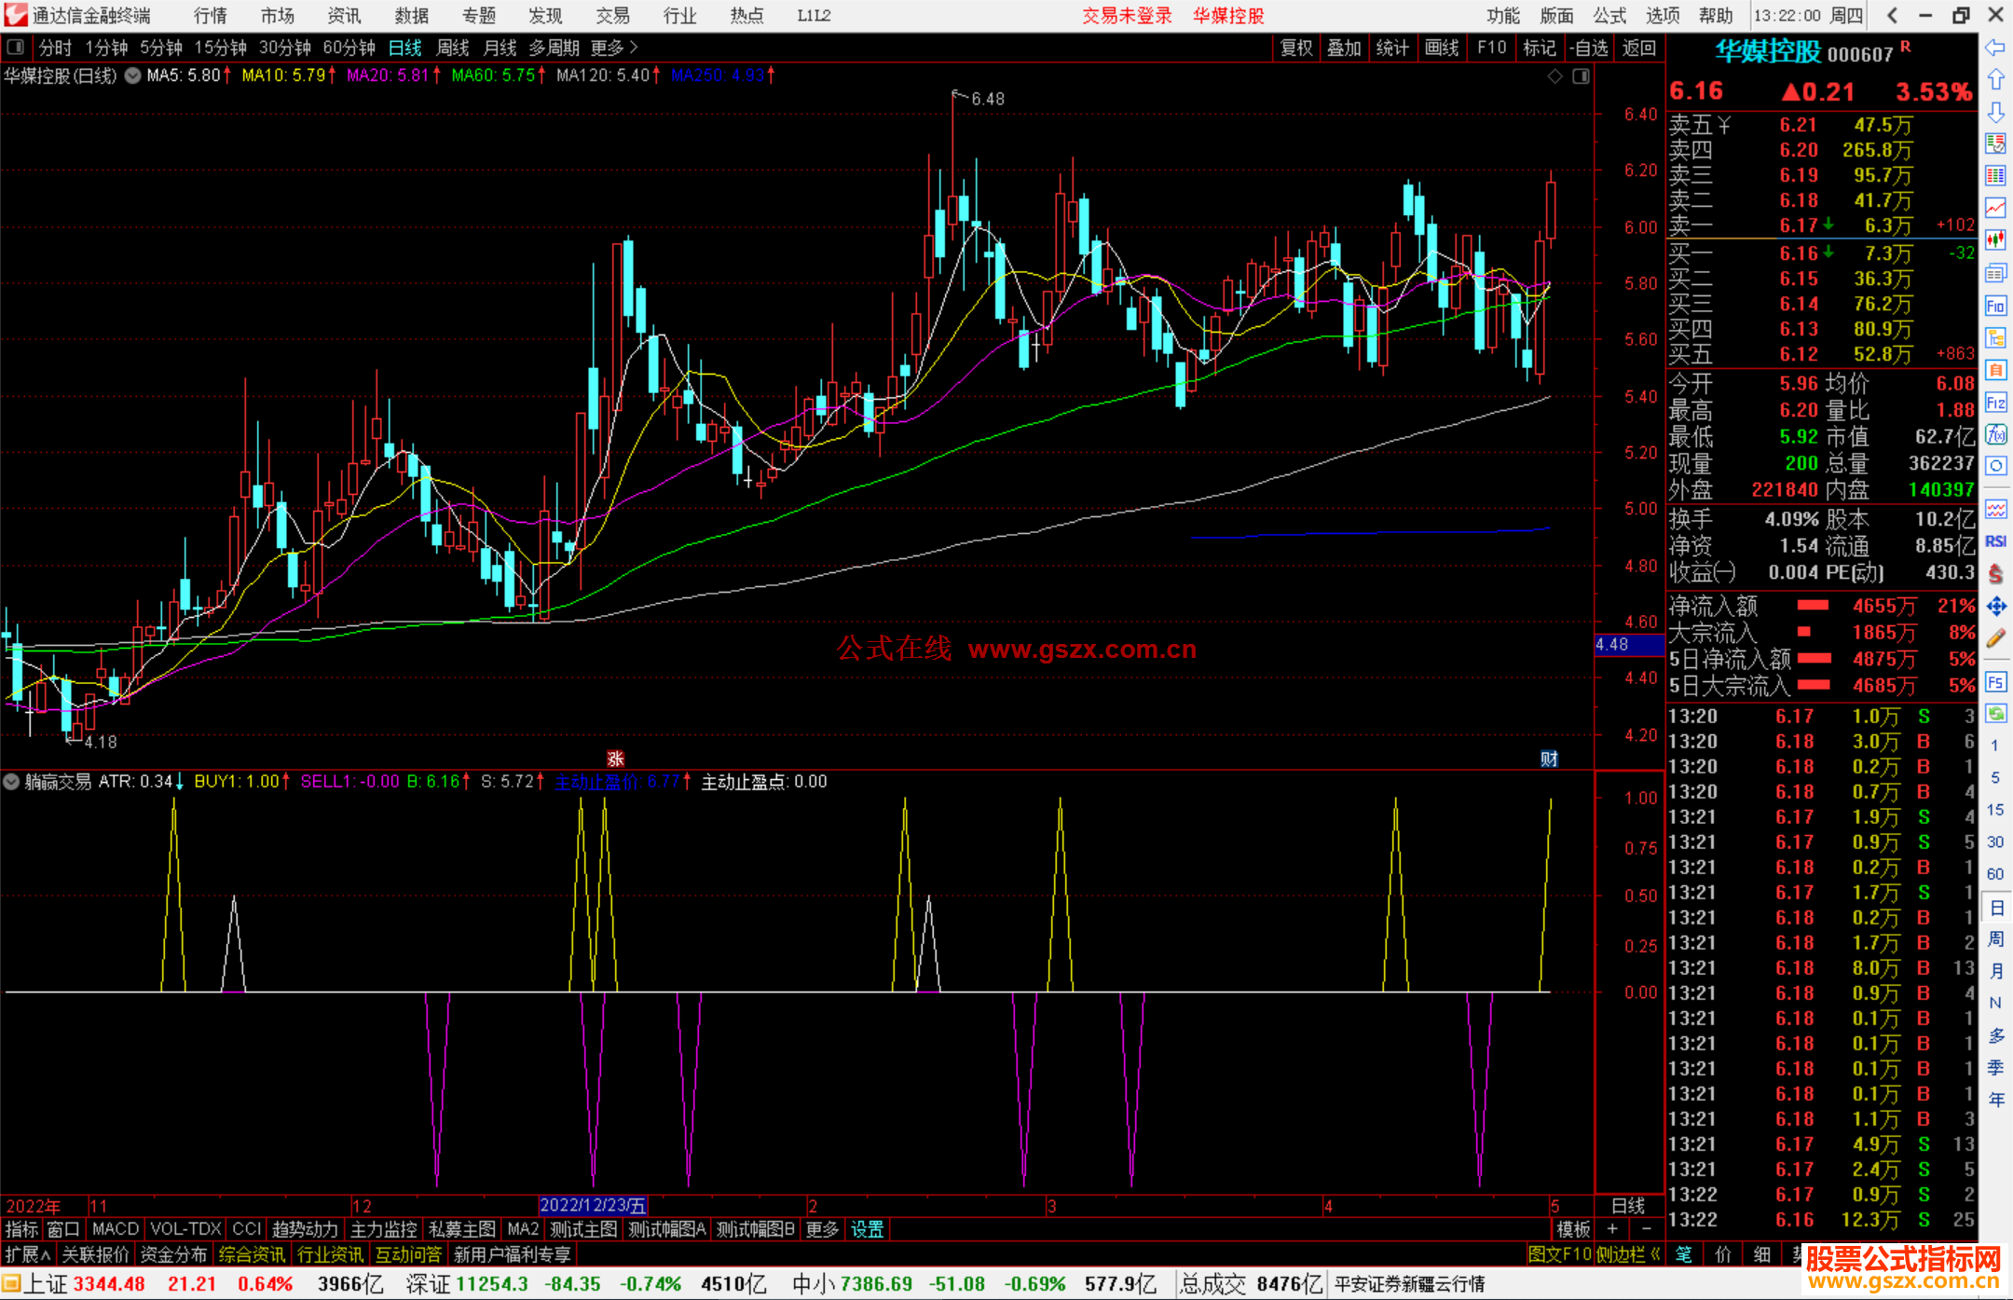Screen dimensions: 2013x1300
Task: Click the formula f(x) icon in sidebar
Action: click(x=1995, y=434)
